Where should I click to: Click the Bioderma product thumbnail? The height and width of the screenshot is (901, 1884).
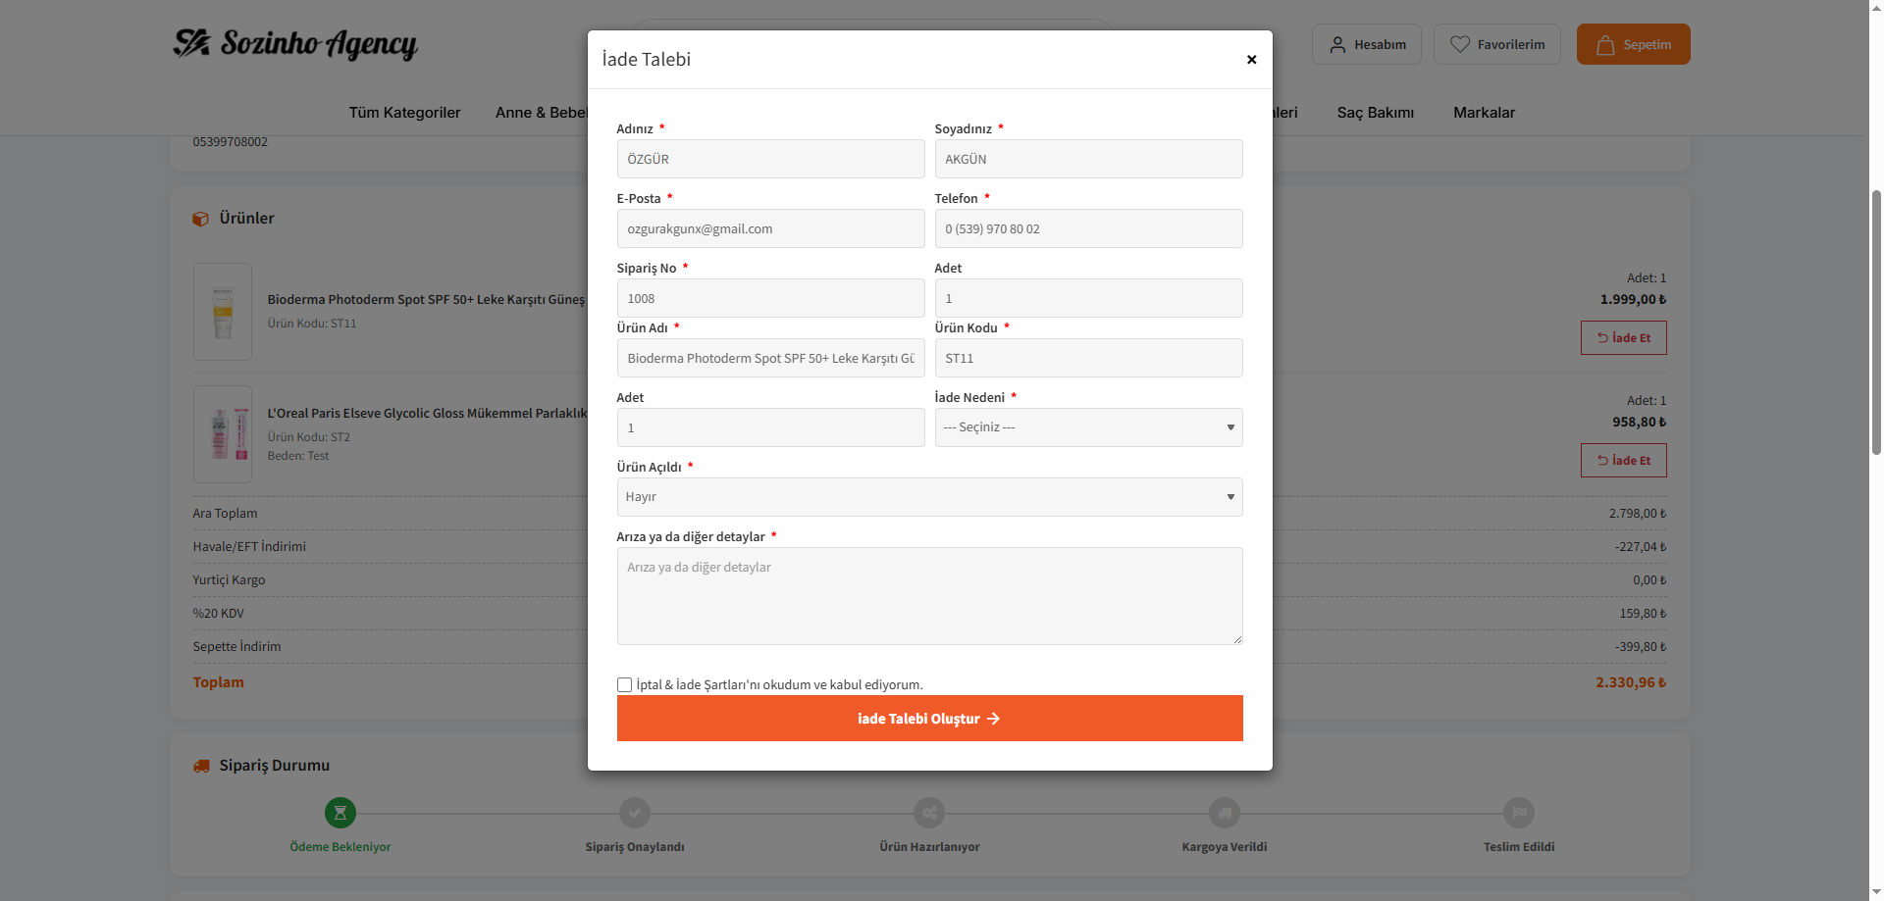tap(223, 312)
